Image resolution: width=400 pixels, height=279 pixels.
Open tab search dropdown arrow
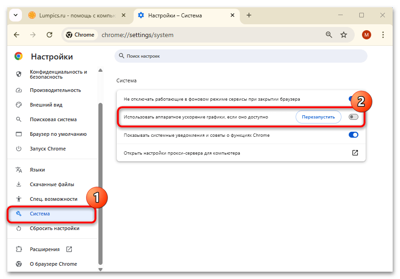click(x=16, y=15)
